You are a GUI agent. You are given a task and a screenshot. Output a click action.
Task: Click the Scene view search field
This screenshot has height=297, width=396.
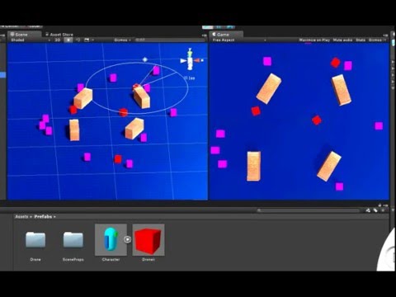coord(169,40)
